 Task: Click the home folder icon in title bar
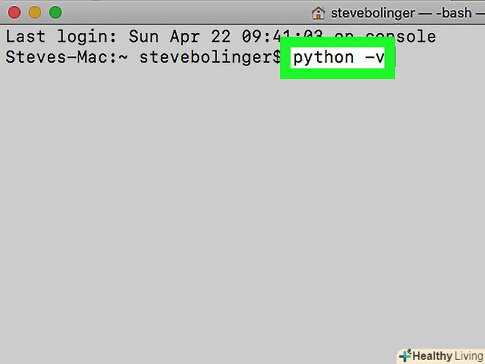point(319,12)
